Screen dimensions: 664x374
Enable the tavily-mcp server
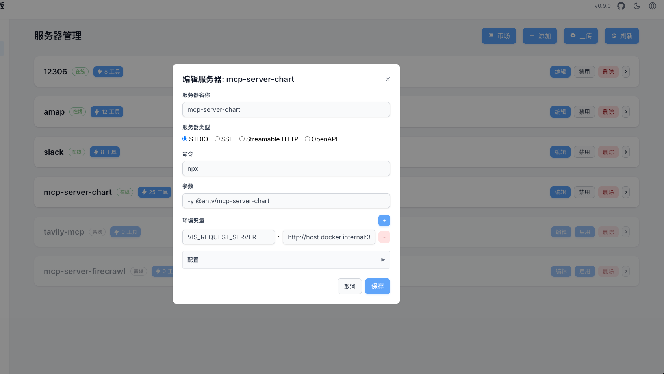[585, 232]
